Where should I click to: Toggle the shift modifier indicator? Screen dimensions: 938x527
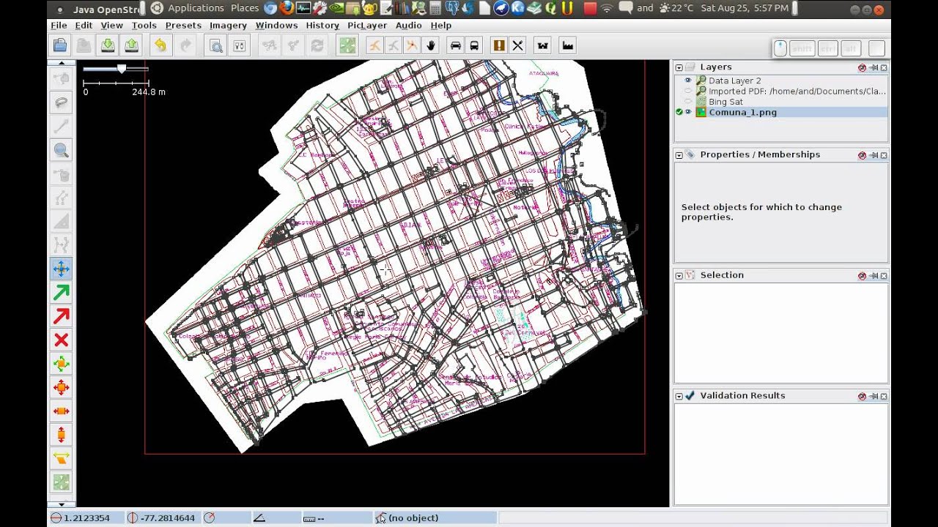click(802, 49)
